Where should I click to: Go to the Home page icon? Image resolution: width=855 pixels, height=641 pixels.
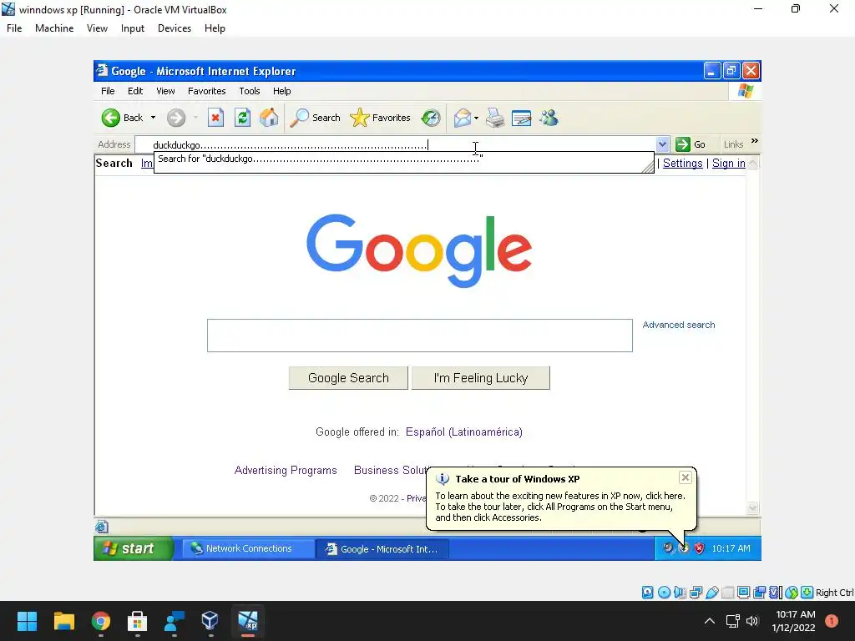click(269, 118)
